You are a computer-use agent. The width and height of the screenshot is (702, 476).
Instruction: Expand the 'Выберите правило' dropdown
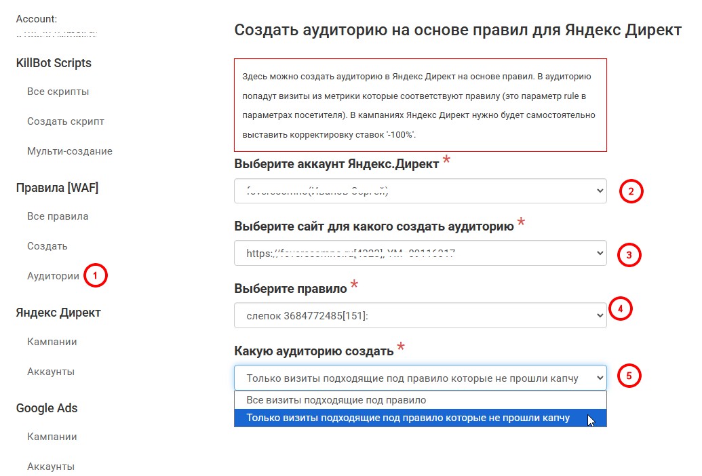[x=420, y=315]
